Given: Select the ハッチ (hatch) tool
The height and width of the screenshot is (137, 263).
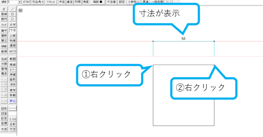Looking at the screenshot, I should coord(4,25).
